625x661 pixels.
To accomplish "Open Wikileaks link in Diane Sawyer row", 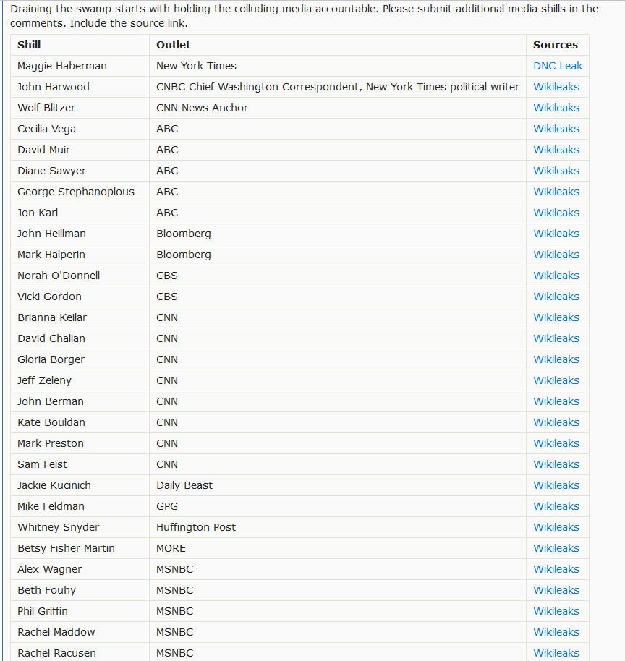I will pos(556,171).
